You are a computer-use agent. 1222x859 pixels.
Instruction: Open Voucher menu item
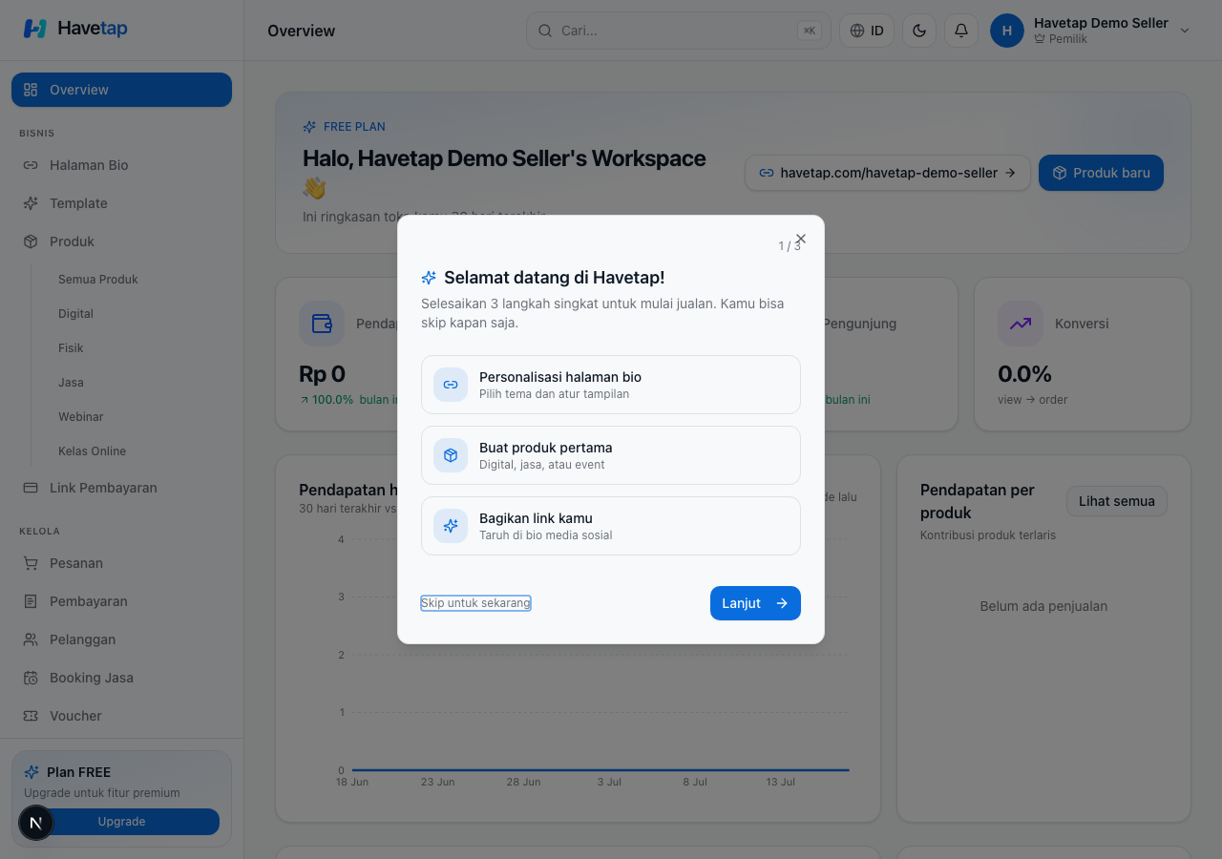click(121, 716)
